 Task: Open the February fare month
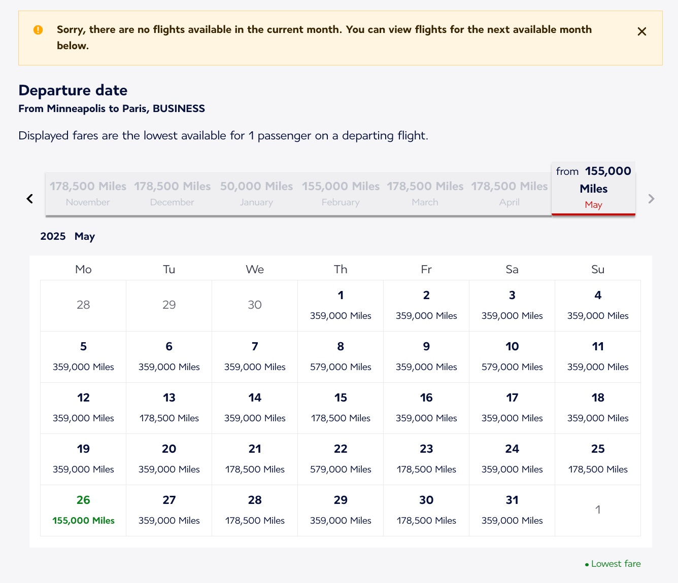341,194
